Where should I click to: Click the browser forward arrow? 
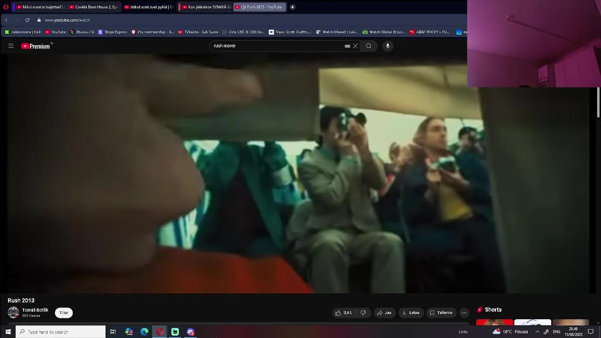tap(17, 20)
